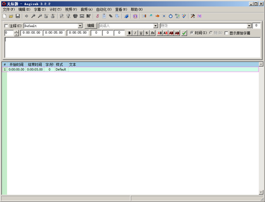Image resolution: width=265 pixels, height=202 pixels.
Task: Zoom out video with second magnifier icon
Action: click(x=40, y=16)
